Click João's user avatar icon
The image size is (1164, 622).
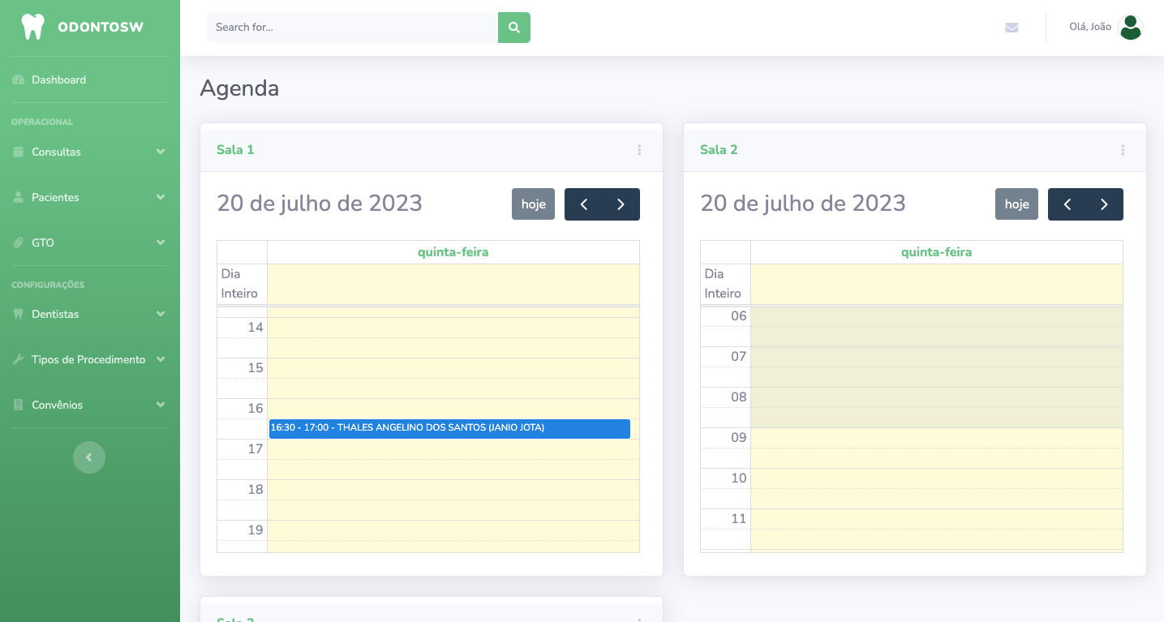click(x=1130, y=28)
